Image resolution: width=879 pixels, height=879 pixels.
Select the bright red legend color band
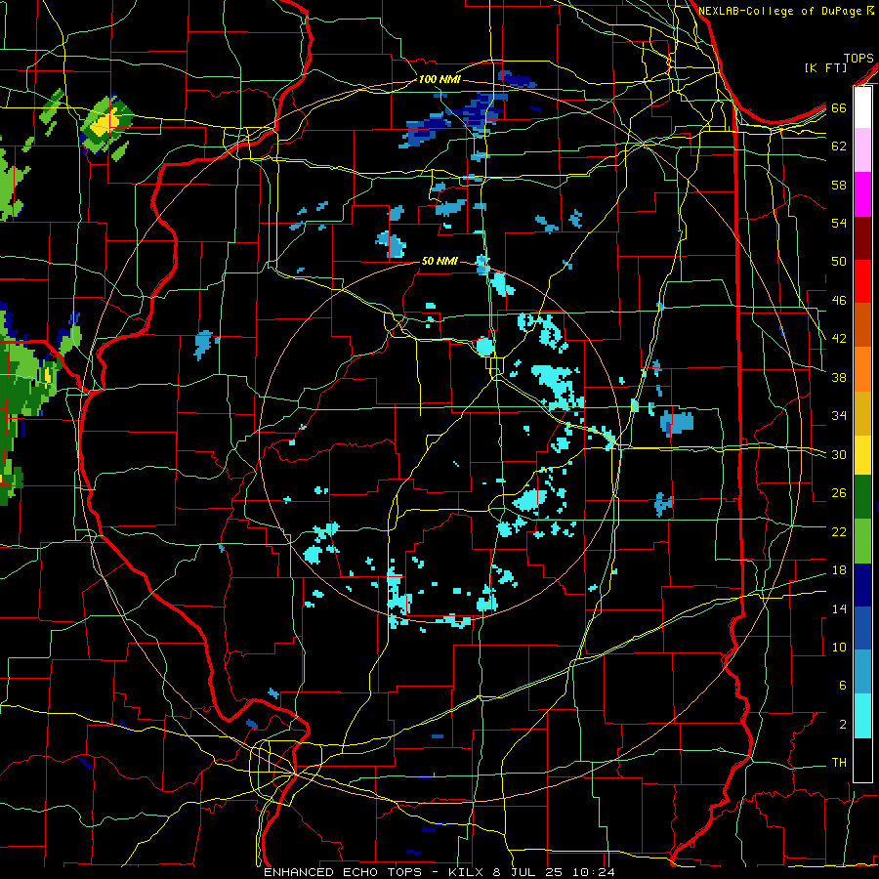(862, 281)
